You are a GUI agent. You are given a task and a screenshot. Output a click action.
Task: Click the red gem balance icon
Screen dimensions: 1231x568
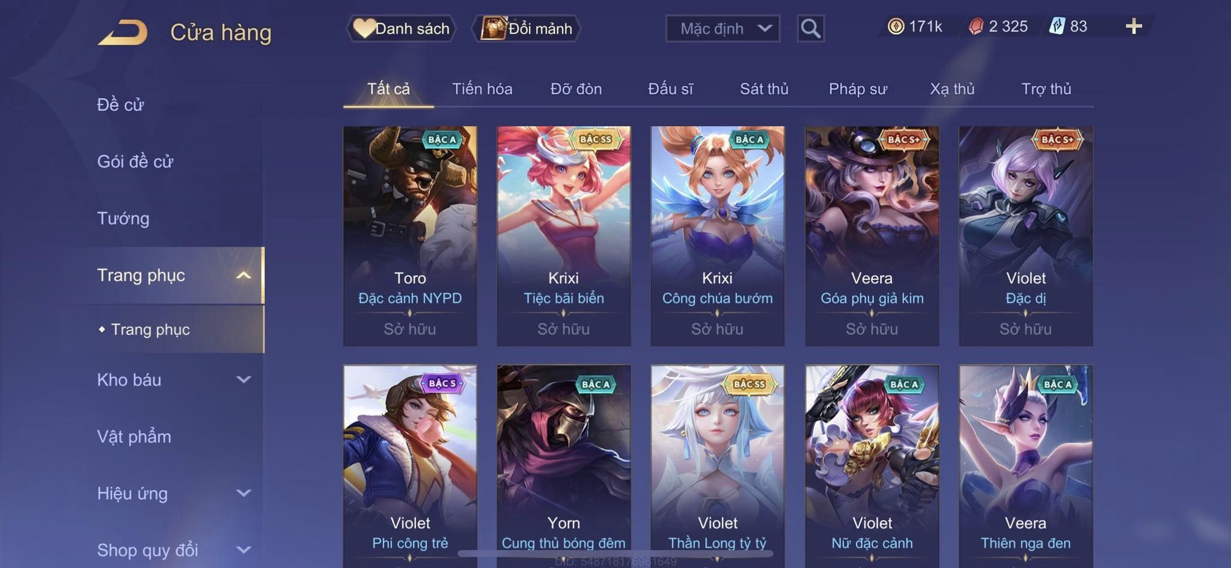point(976,26)
